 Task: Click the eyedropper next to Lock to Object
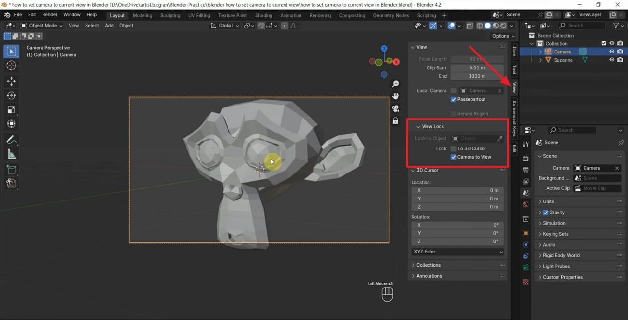[x=500, y=139]
